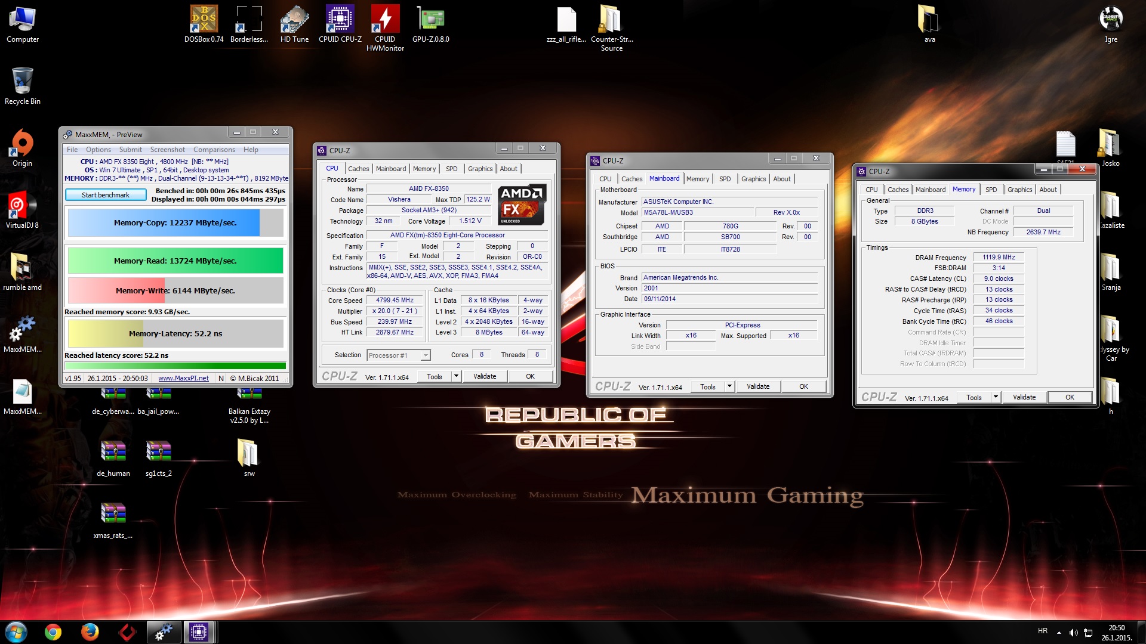
Task: Click Validate in the Memory CPU-Z window
Action: click(1024, 397)
